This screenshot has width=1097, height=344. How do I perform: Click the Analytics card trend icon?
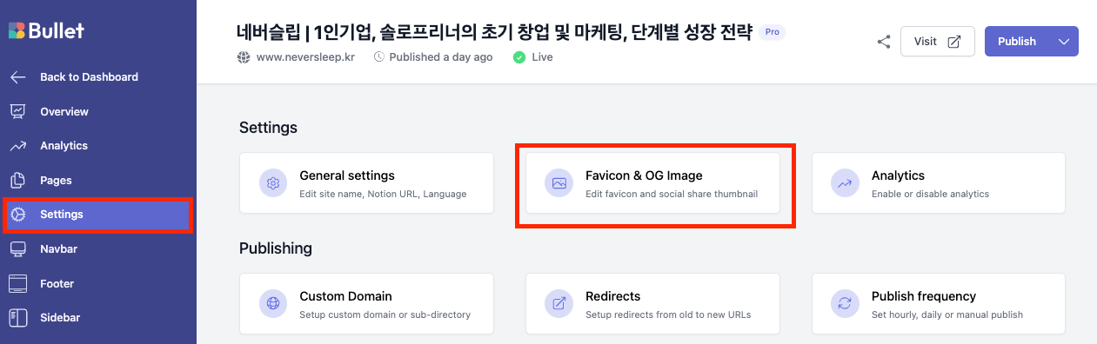[846, 183]
